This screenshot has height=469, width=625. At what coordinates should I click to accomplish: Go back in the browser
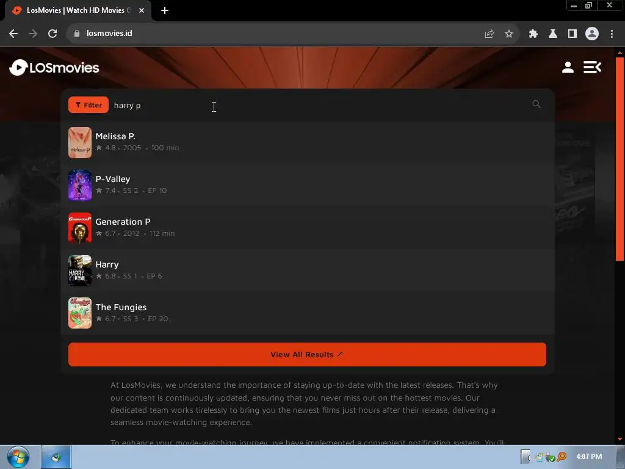[13, 34]
